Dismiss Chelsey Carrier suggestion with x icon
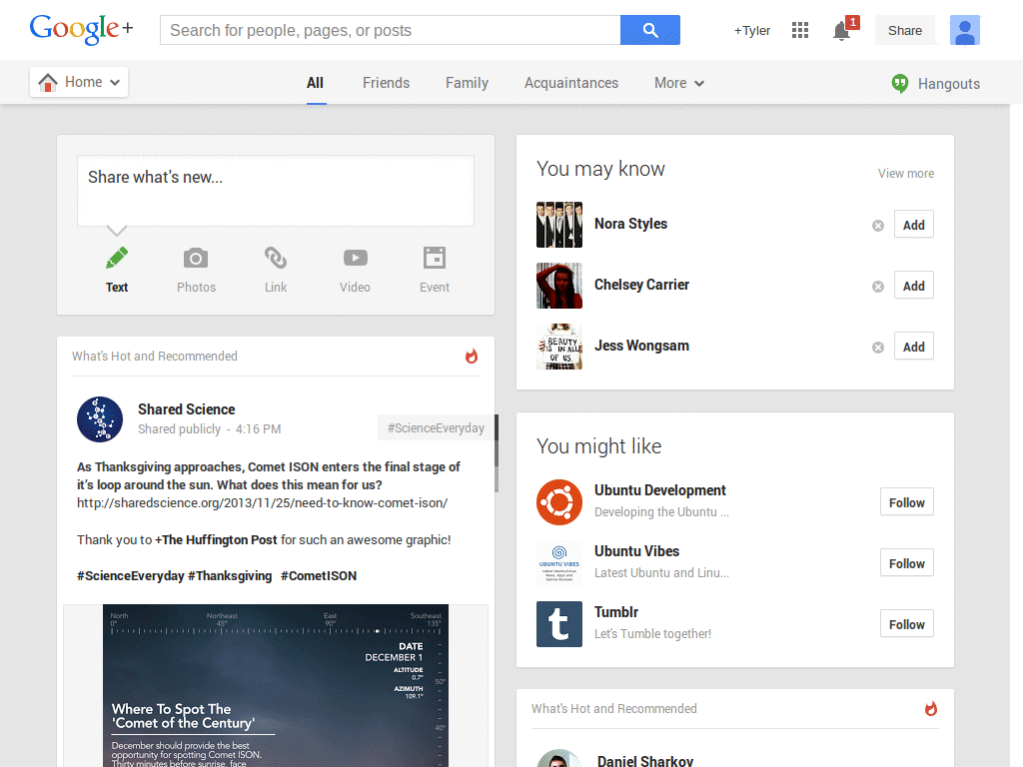The width and height of the screenshot is (1023, 767). pos(877,287)
